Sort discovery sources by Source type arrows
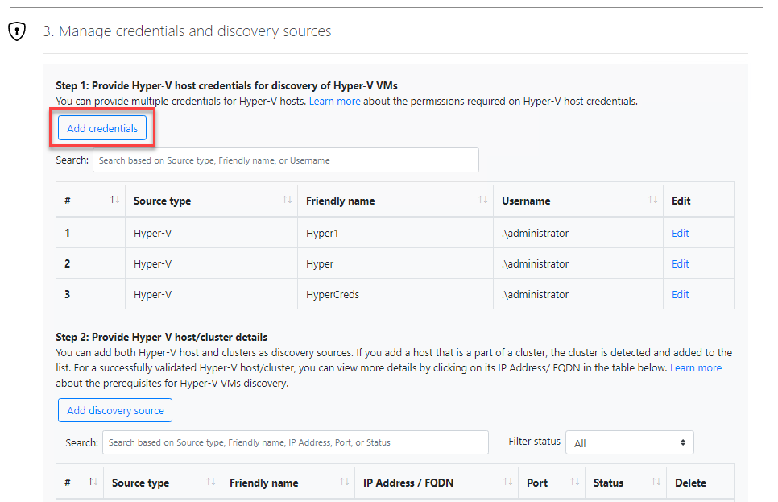This screenshot has height=502, width=778. pyautogui.click(x=211, y=482)
